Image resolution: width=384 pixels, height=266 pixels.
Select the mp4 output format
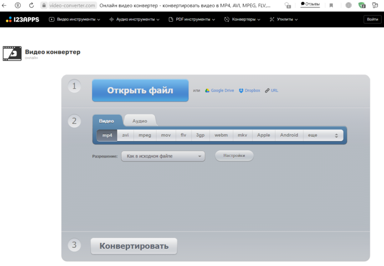(107, 135)
